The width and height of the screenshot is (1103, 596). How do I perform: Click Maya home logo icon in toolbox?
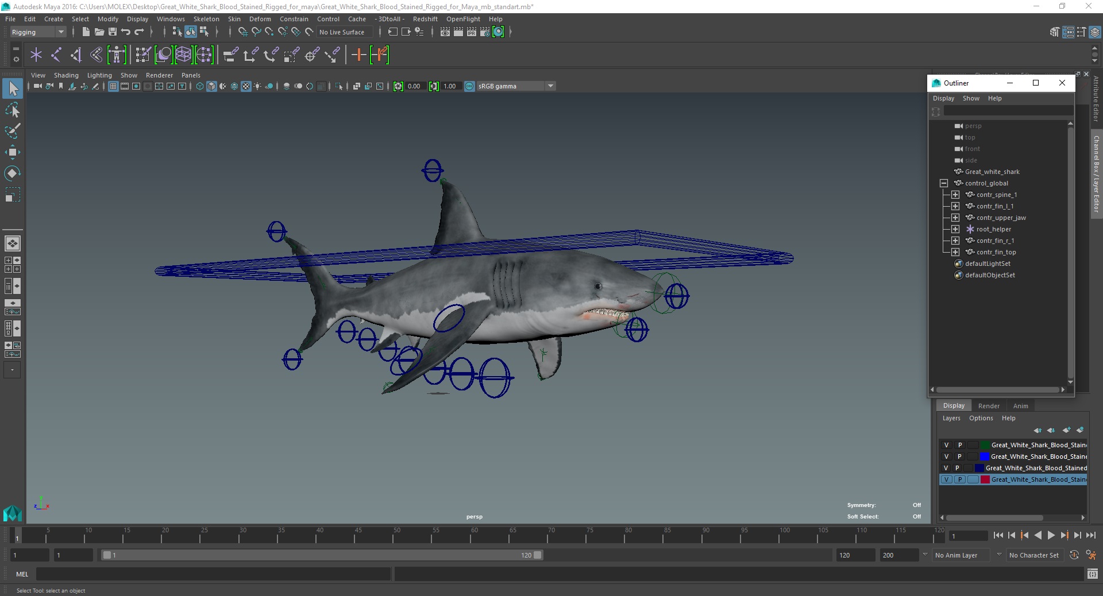coord(13,513)
